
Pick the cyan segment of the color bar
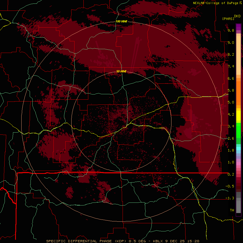point(238,148)
